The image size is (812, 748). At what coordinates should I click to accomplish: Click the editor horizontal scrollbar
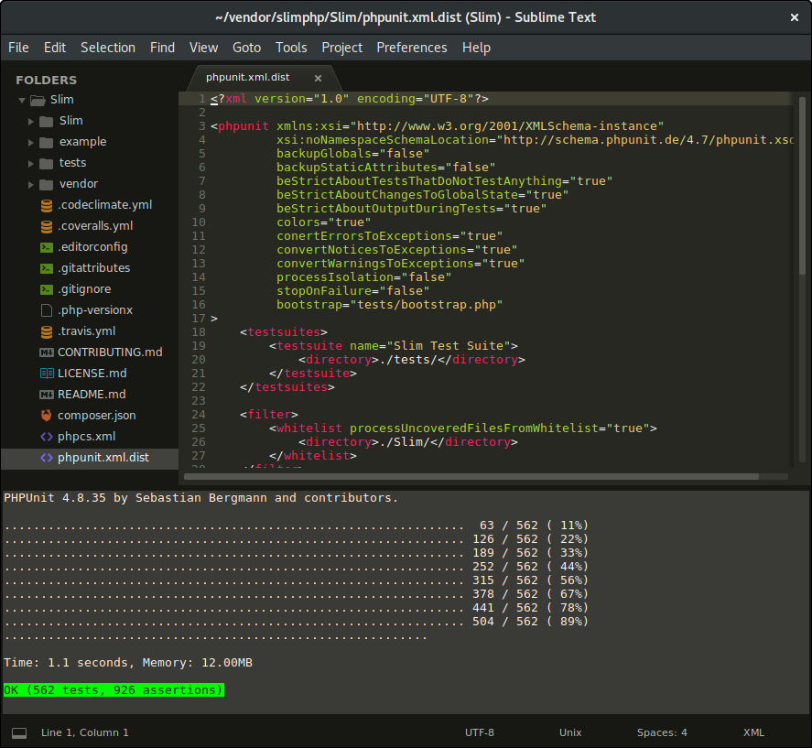coord(471,477)
